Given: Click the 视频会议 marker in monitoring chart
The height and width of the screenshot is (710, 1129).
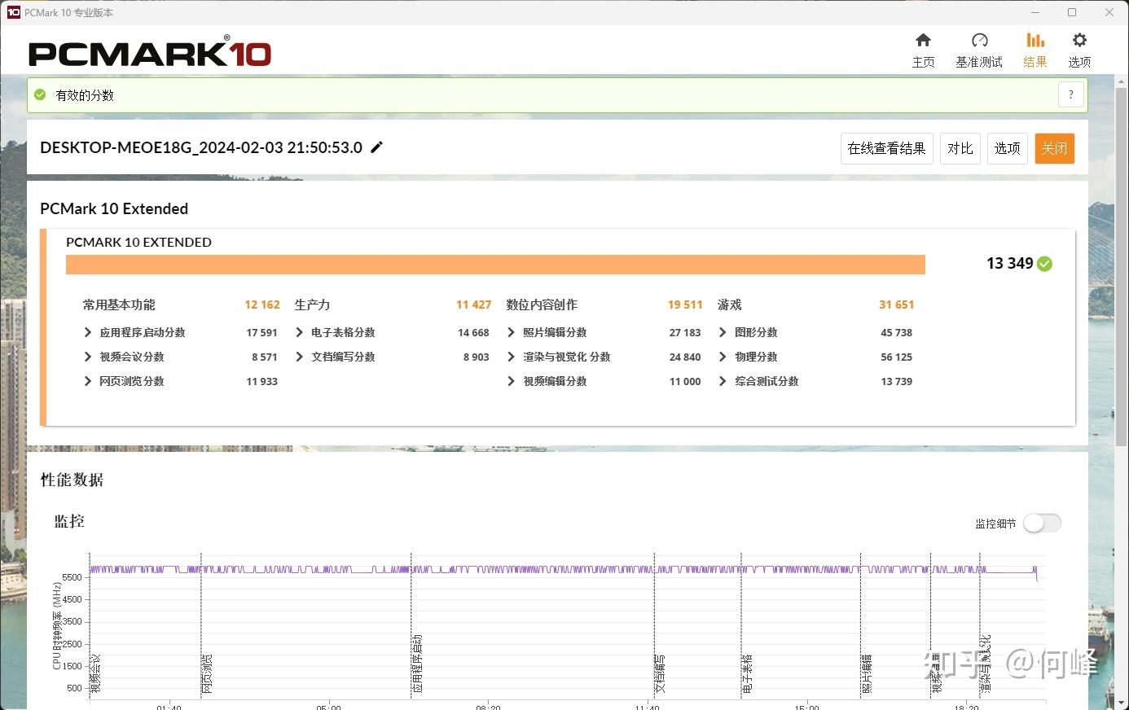Looking at the screenshot, I should click(x=95, y=673).
